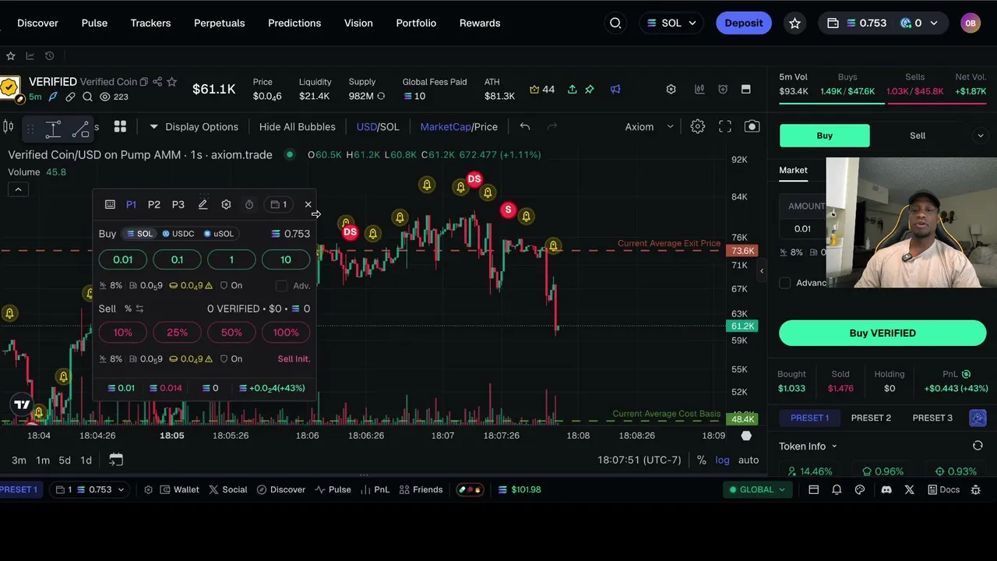The height and width of the screenshot is (561, 997).
Task: Take a chart snapshot with camera icon
Action: click(752, 126)
